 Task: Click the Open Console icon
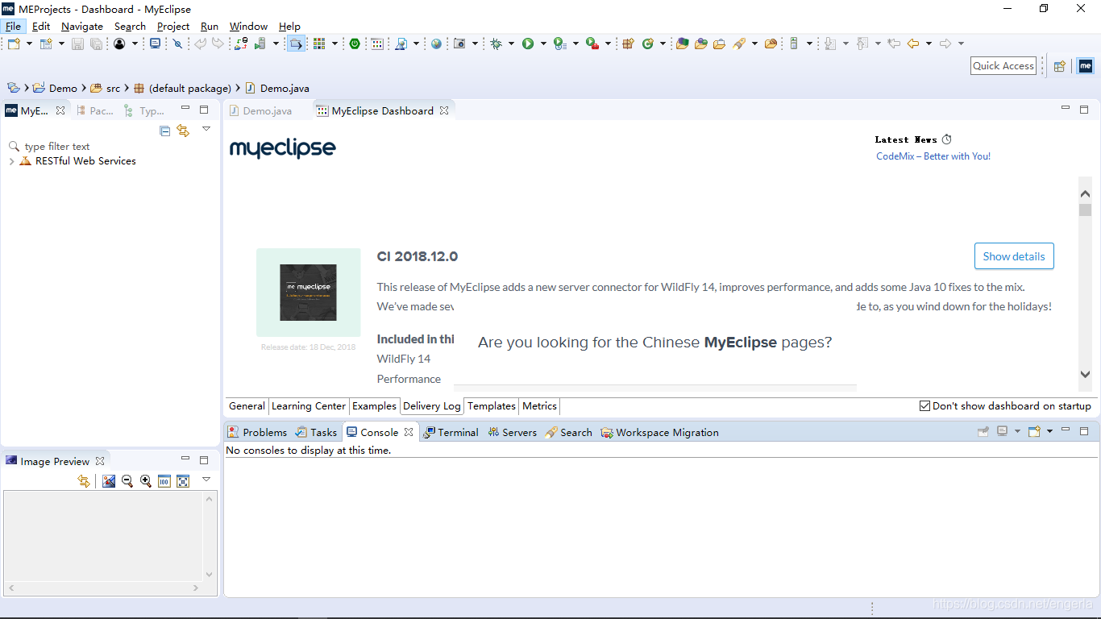coord(1034,431)
